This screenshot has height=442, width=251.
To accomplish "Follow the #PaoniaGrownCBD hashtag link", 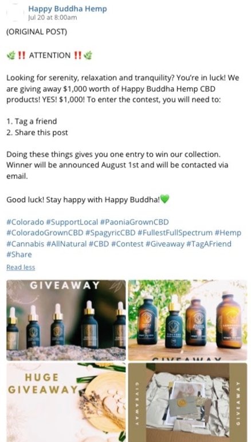I will coord(134,222).
